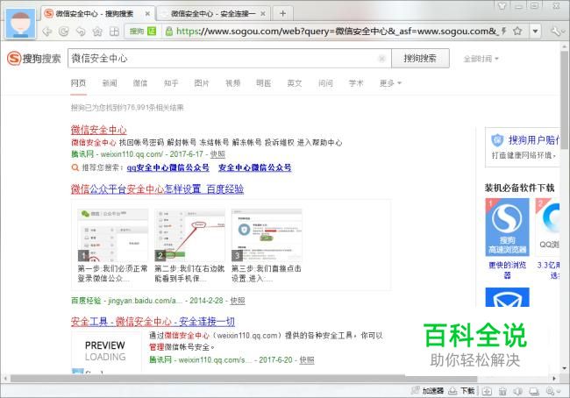Clear the search box with X icon
Image resolution: width=570 pixels, height=398 pixels.
tap(381, 58)
